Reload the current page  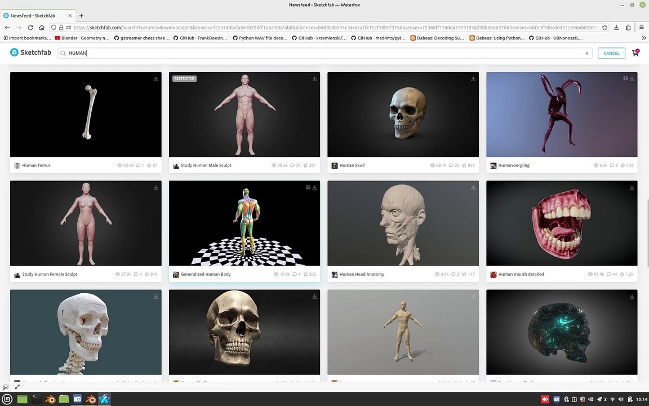30,28
